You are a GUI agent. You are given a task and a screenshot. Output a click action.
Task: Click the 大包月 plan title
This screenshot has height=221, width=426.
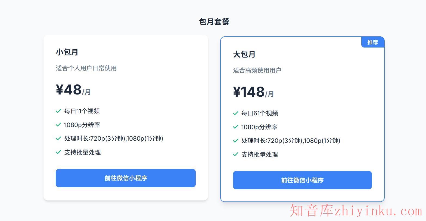[x=244, y=54]
